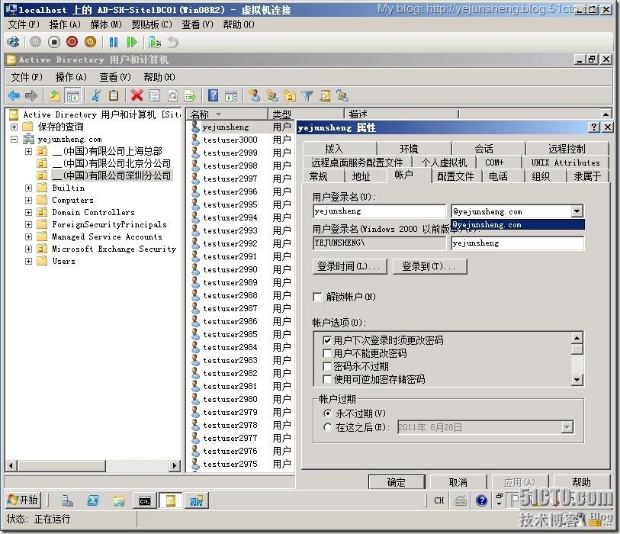Click the Ctrl+Alt+Del icon in VM toolbar

(x=13, y=42)
